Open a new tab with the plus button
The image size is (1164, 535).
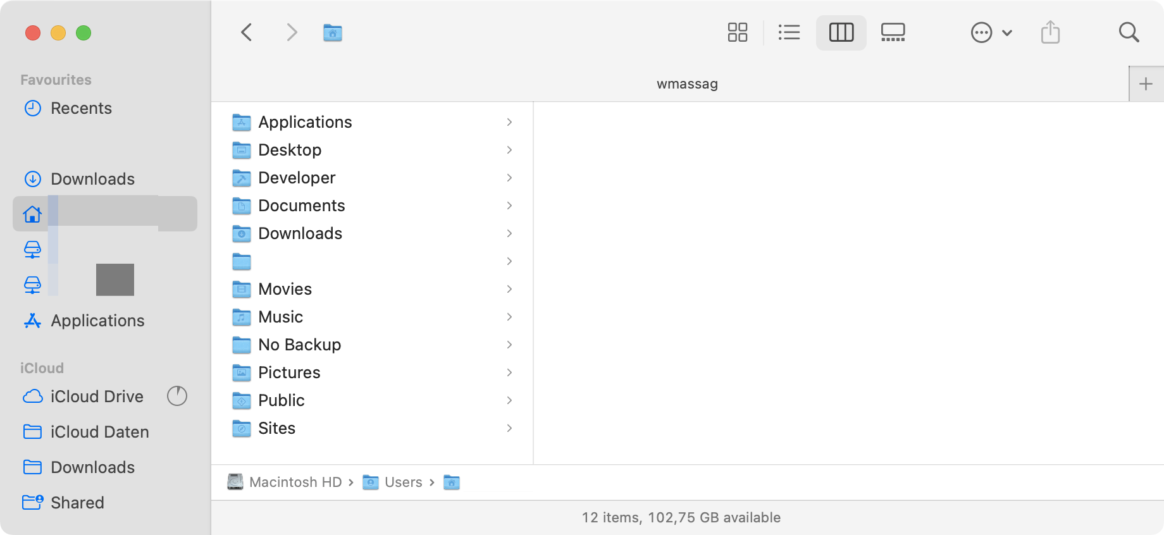[1147, 83]
